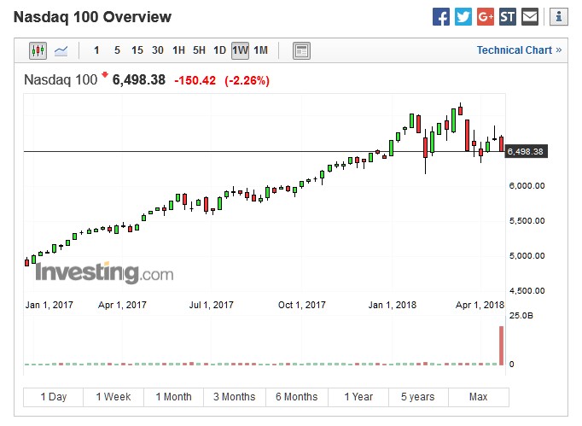
Task: Click the 6,000.00 price axis label
Action: (527, 186)
